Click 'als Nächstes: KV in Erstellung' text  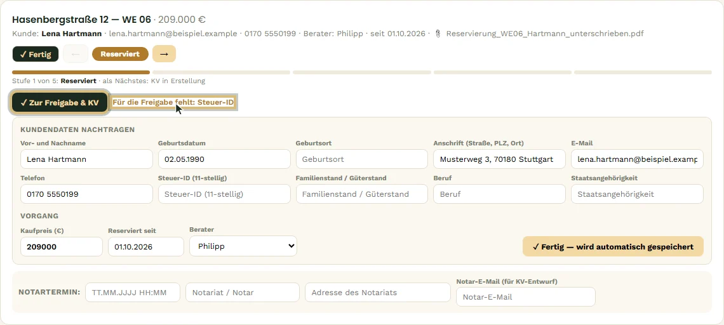coord(153,81)
